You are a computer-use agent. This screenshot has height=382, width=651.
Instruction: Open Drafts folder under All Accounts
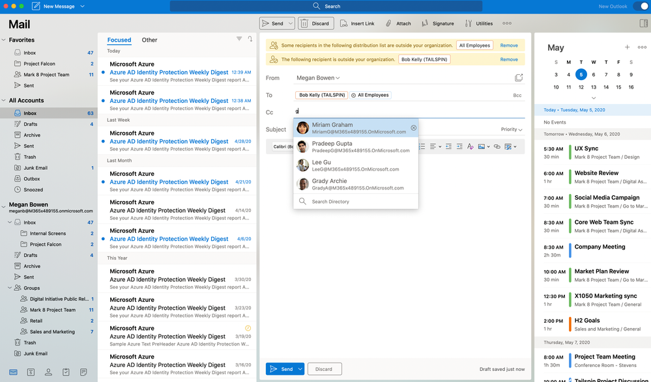[x=48, y=124]
